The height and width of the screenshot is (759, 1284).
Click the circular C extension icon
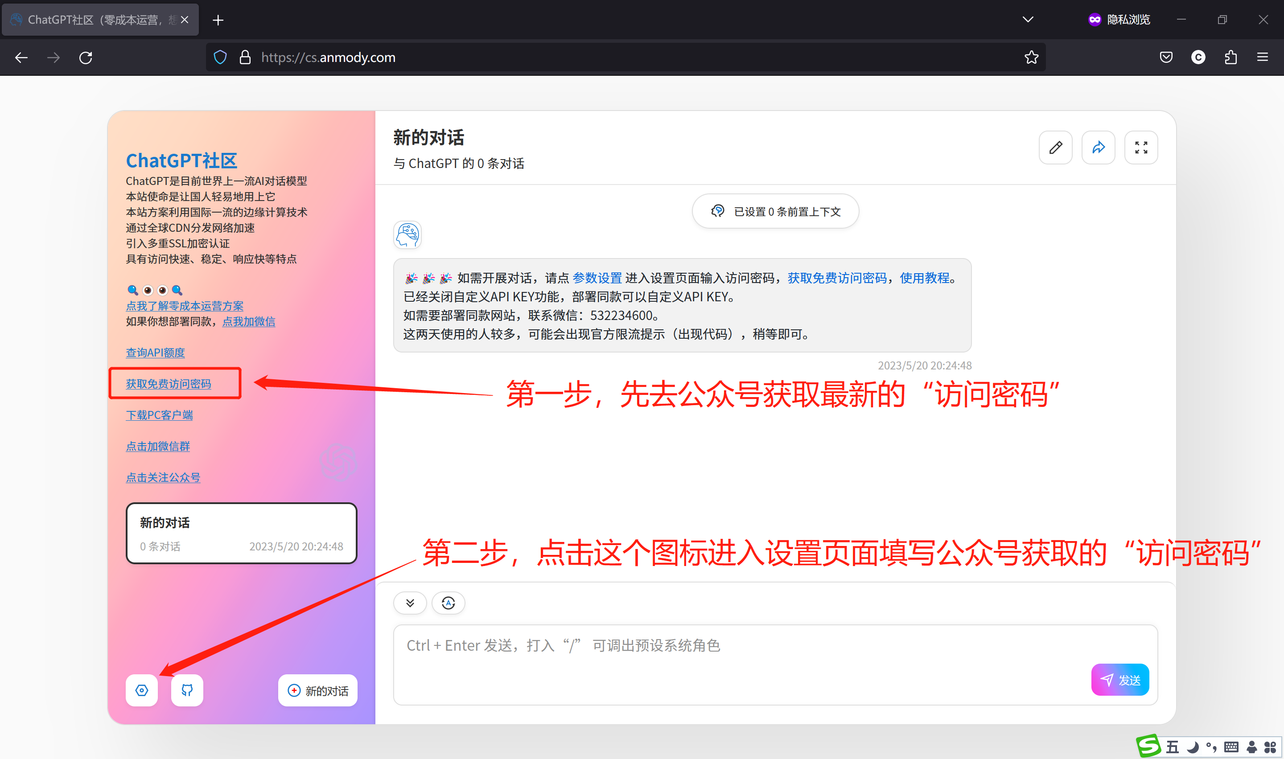click(x=1198, y=57)
